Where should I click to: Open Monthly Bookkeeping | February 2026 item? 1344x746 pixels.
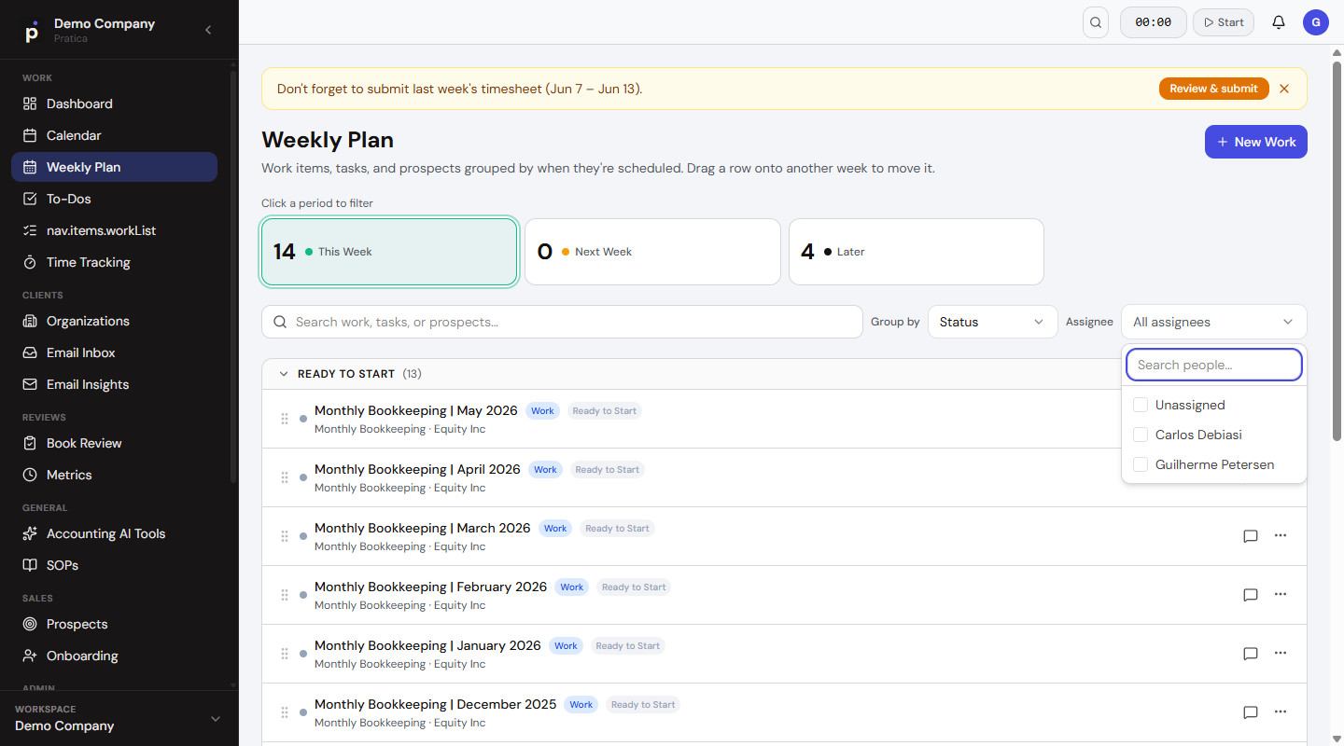click(430, 587)
